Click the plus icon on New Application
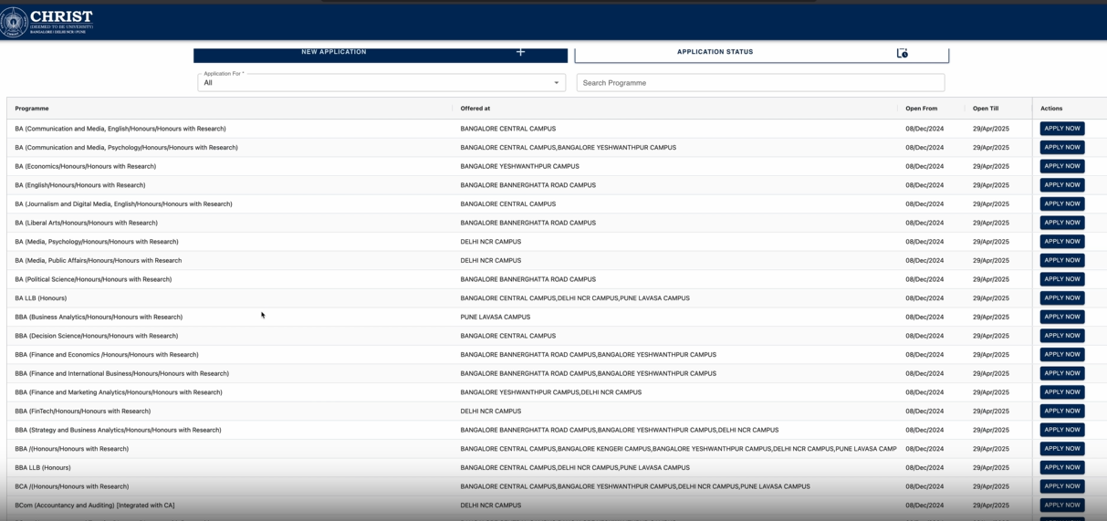This screenshot has height=521, width=1107. [x=520, y=52]
